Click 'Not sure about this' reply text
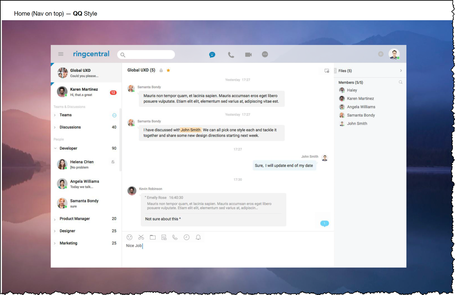Screen dimensions: 455x295 tap(163, 219)
